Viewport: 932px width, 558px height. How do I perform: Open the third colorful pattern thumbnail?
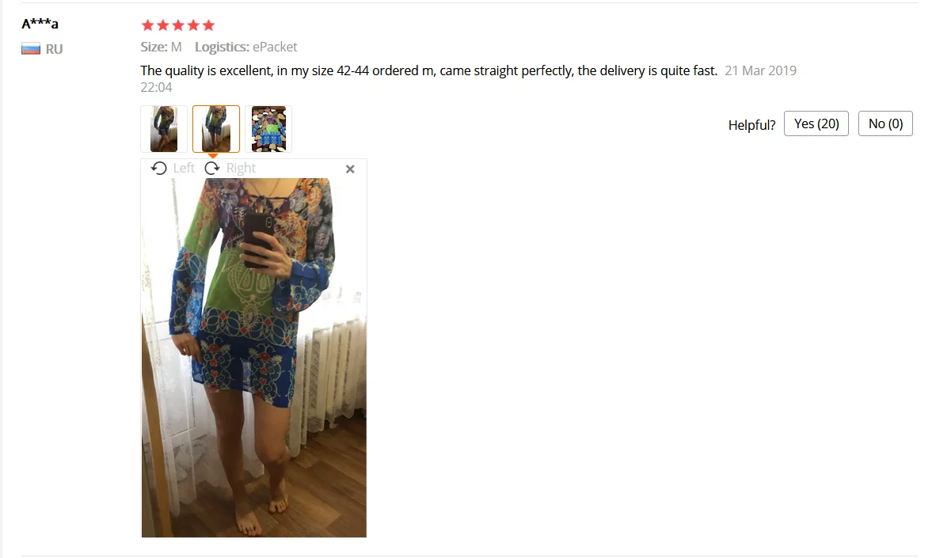[x=268, y=129]
